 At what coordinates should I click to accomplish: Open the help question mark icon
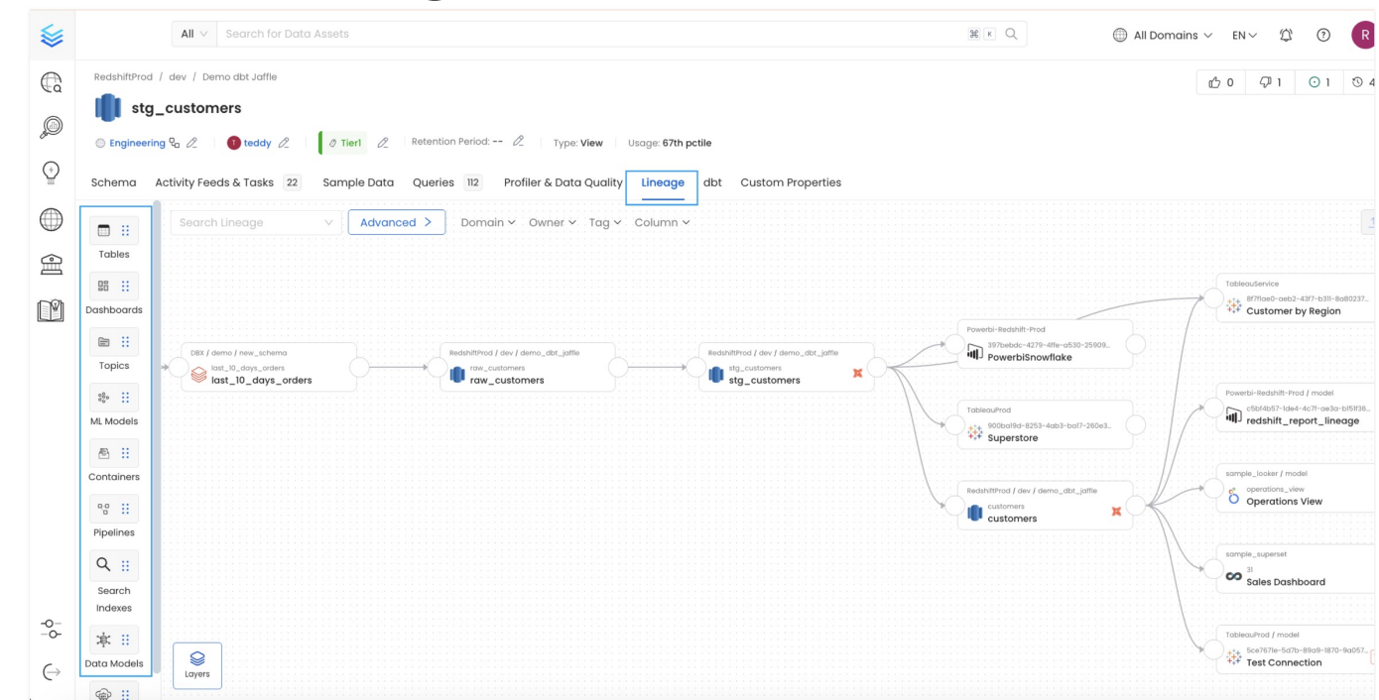tap(1323, 35)
